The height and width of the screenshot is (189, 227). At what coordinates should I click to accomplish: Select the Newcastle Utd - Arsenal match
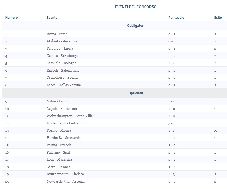[x=66, y=182]
